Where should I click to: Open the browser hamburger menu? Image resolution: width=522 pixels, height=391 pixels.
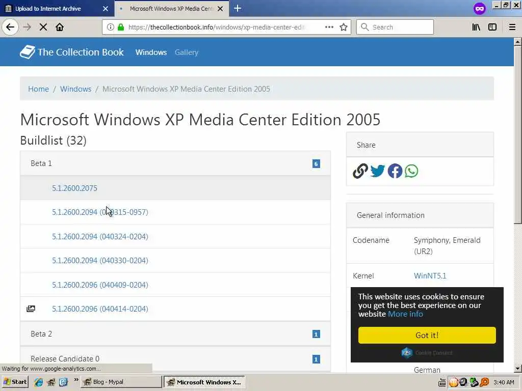tap(512, 27)
